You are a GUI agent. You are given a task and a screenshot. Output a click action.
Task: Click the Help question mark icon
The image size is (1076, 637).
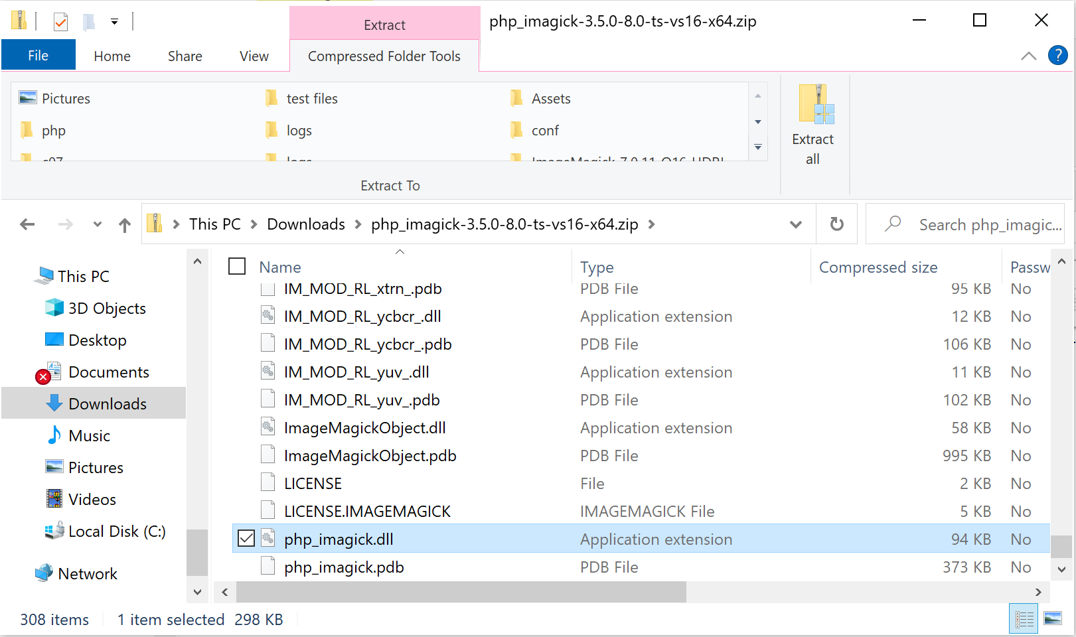click(1057, 55)
